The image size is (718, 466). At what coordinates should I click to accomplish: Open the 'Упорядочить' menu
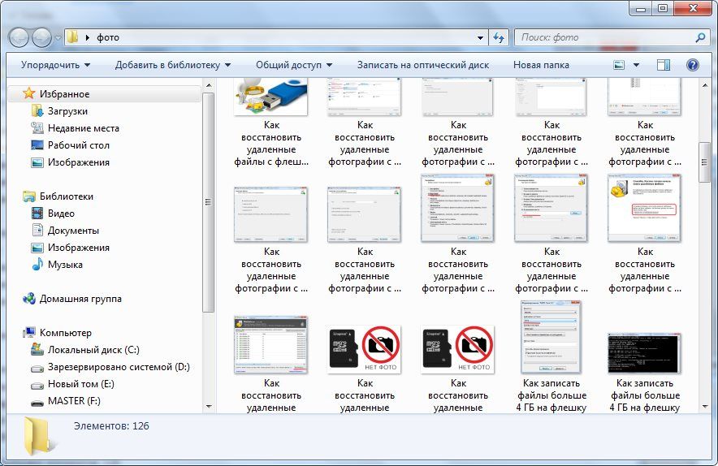[x=55, y=65]
